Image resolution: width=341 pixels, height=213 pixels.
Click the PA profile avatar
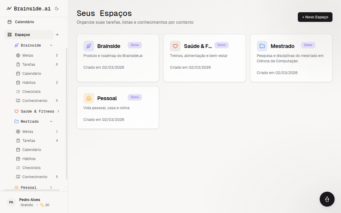click(11, 202)
